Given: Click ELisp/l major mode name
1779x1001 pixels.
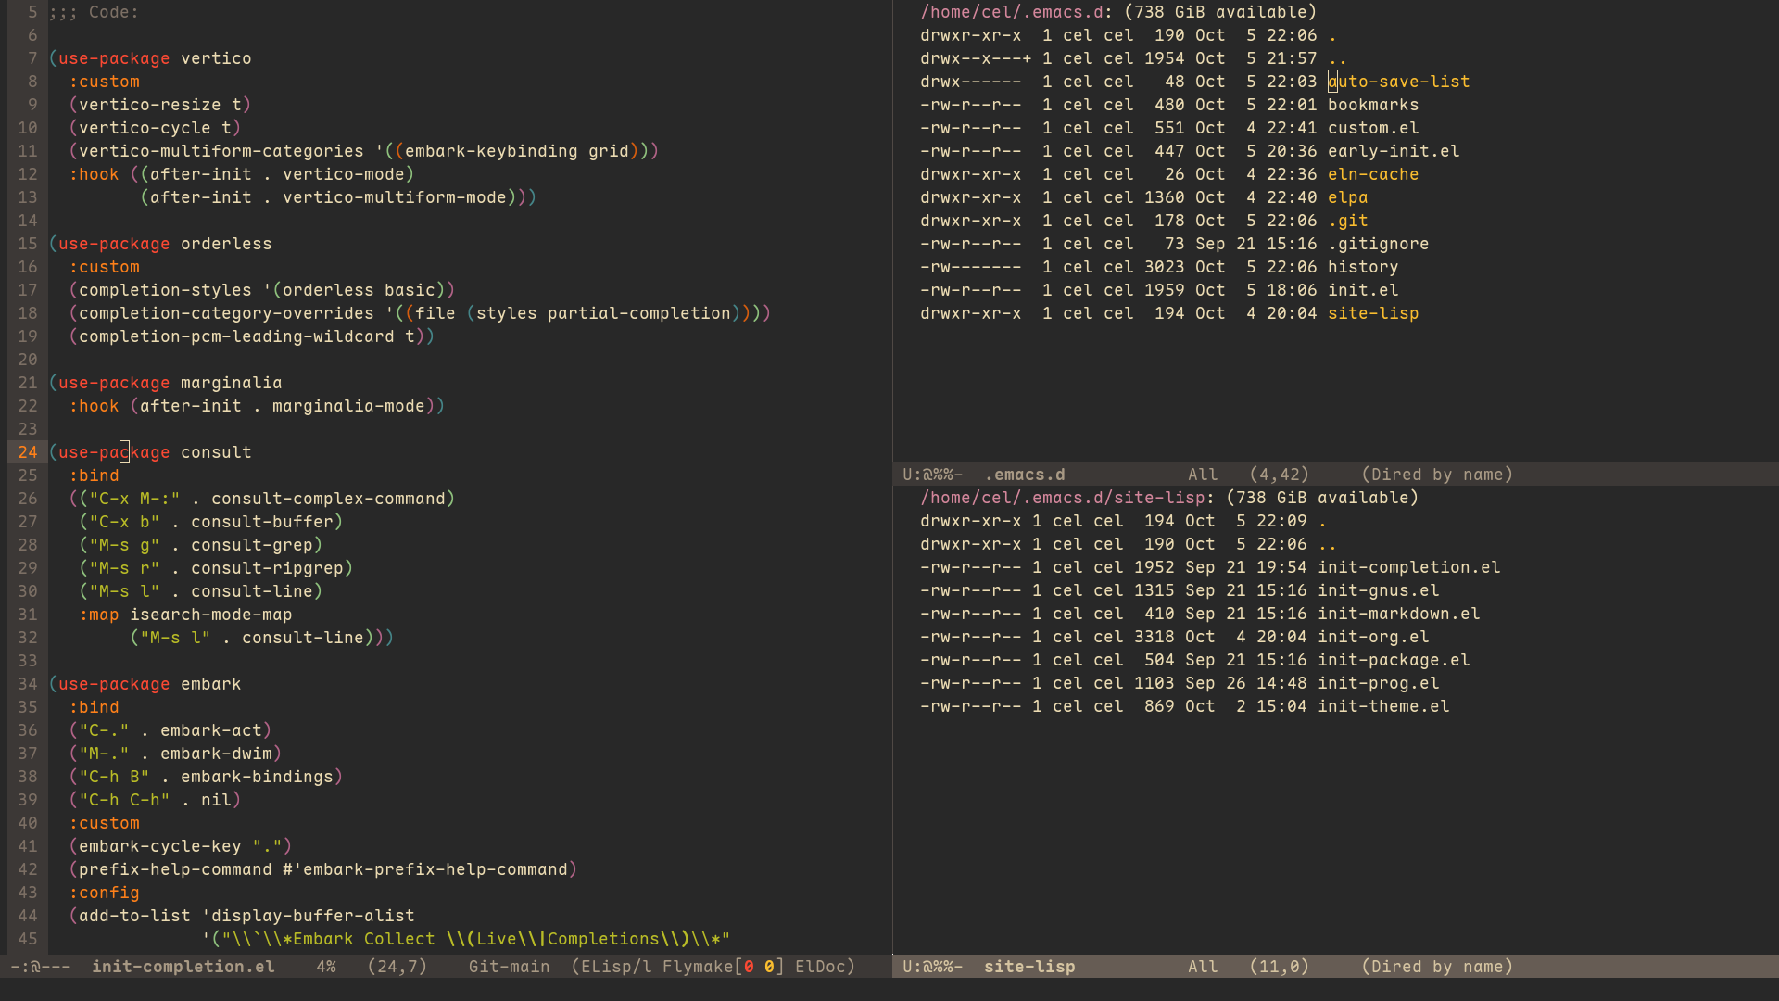Looking at the screenshot, I should [616, 967].
